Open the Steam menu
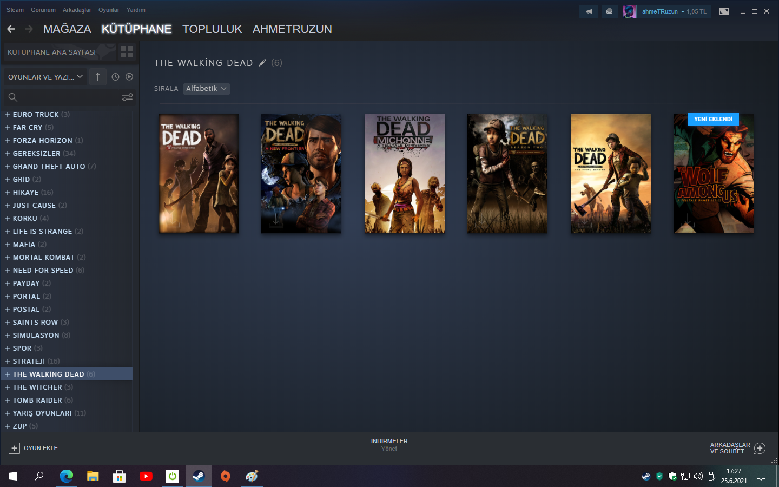779x487 pixels. tap(15, 10)
